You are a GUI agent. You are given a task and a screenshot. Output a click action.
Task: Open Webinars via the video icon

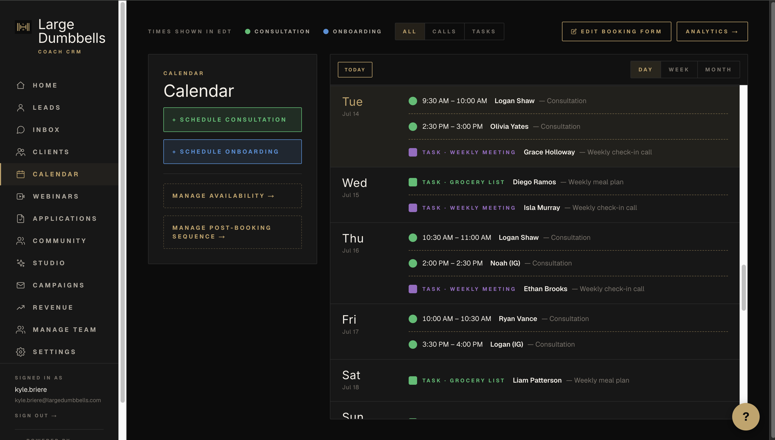(21, 196)
